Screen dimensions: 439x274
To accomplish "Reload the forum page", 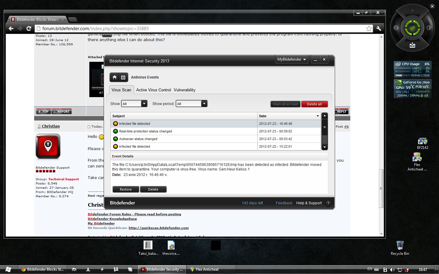I will point(29,28).
